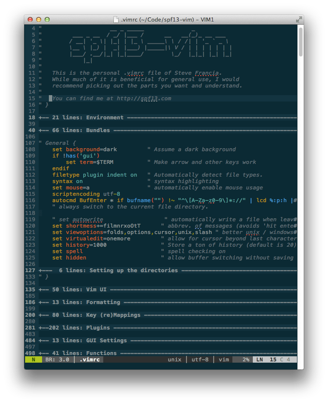The width and height of the screenshot is (328, 403).
Task: Open the folded Vim UI section
Action: pyautogui.click(x=168, y=290)
